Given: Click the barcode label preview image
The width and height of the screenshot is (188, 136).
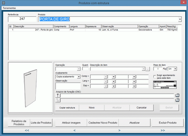Looking at the screenshot, I should (165, 85).
